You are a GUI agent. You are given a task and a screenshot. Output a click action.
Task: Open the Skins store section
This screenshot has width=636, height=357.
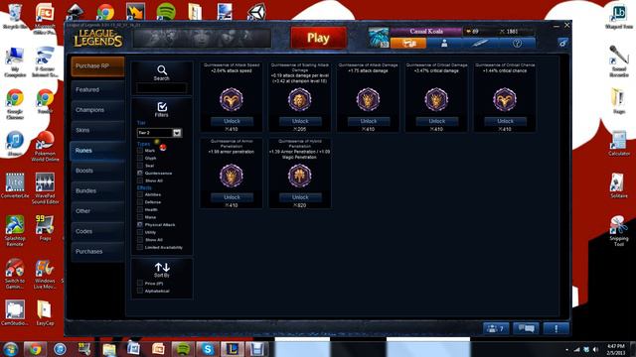[97, 130]
